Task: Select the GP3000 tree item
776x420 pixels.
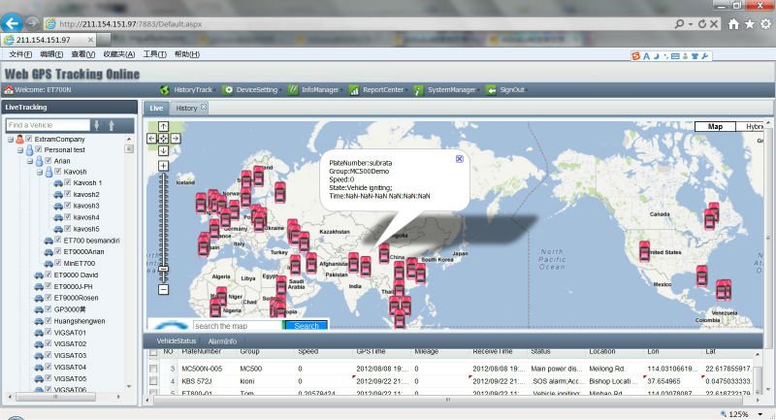Action: pyautogui.click(x=70, y=309)
